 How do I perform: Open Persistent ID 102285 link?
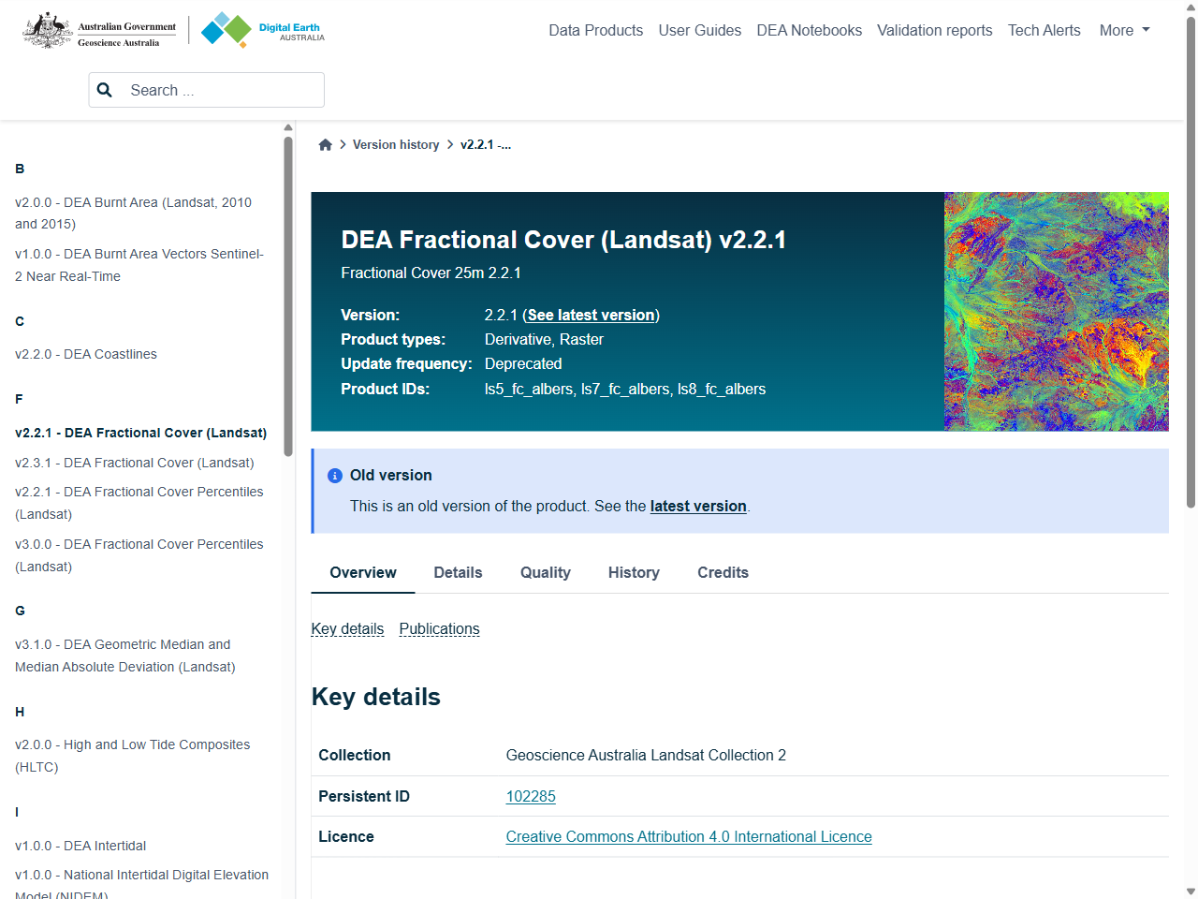(531, 797)
